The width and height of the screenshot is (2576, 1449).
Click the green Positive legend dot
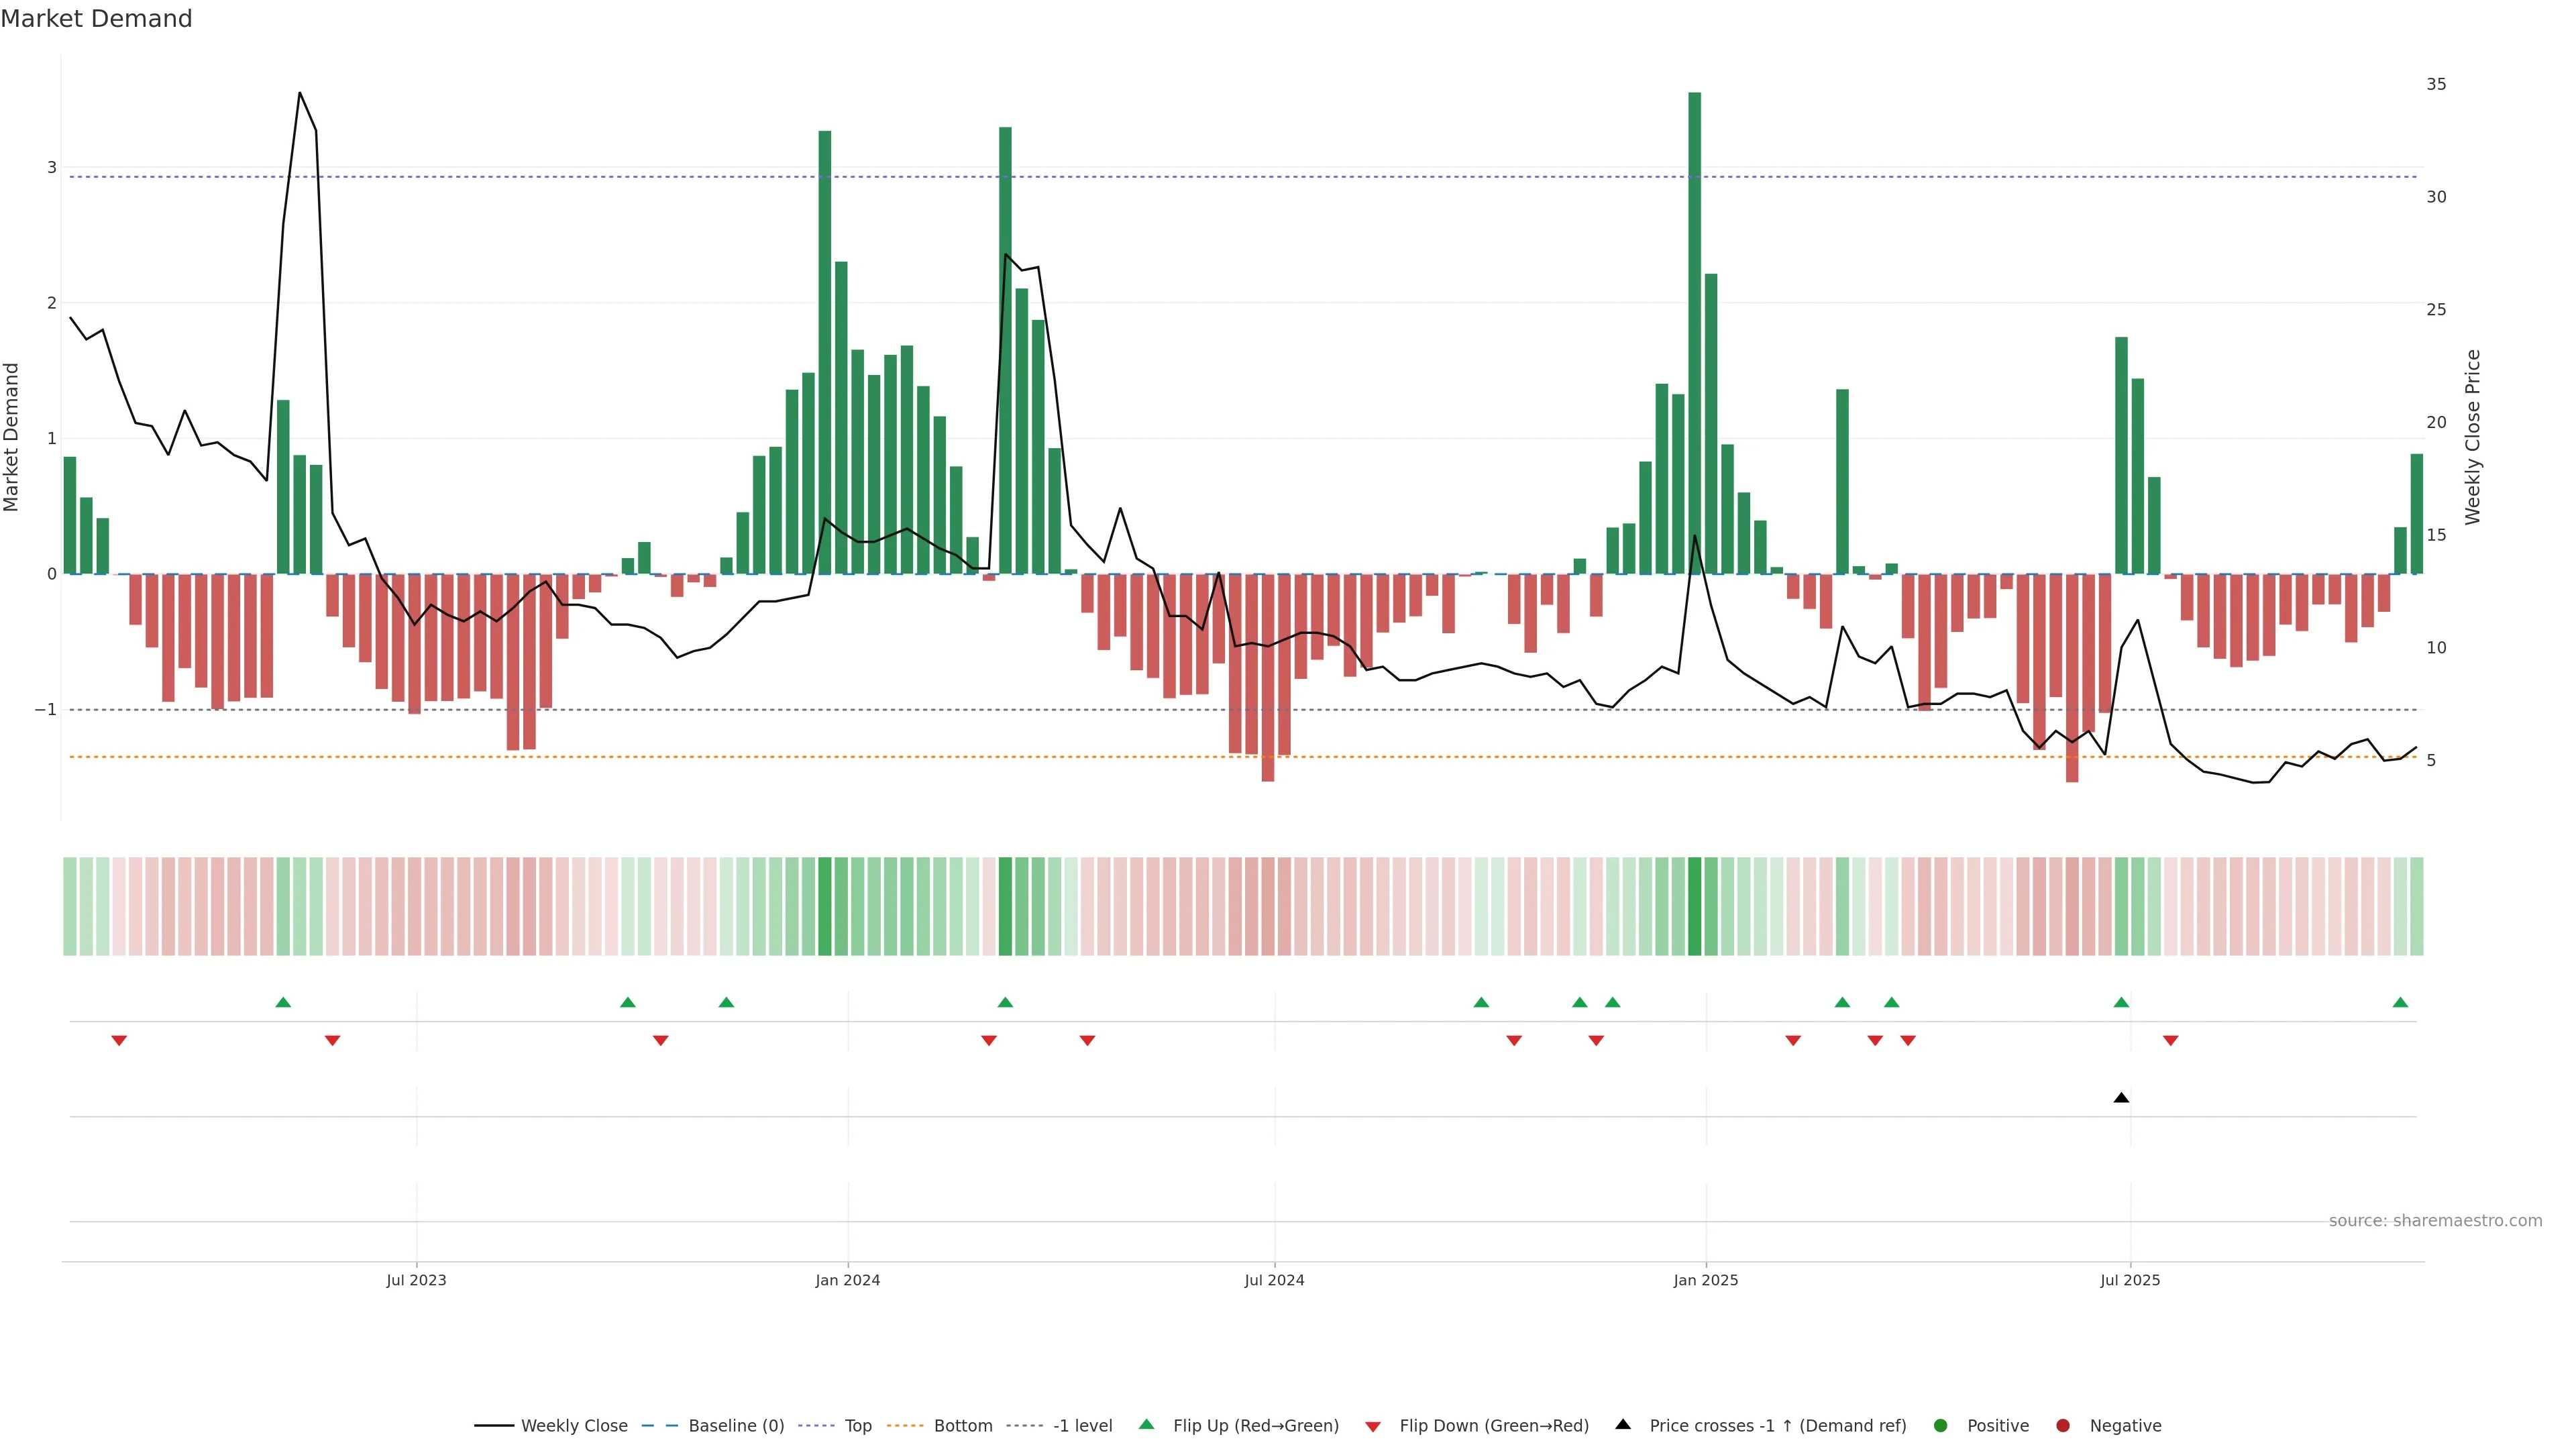pyautogui.click(x=1941, y=1425)
